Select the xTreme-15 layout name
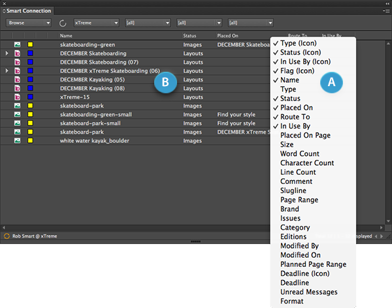The width and height of the screenshot is (392, 308). [x=74, y=97]
